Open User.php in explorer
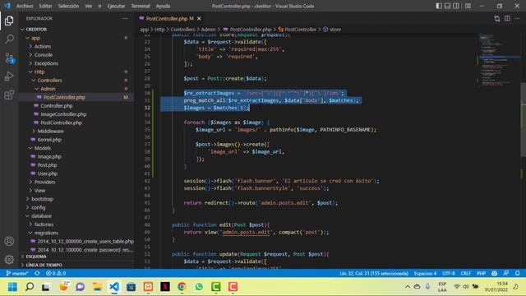The height and width of the screenshot is (296, 526). [48, 173]
